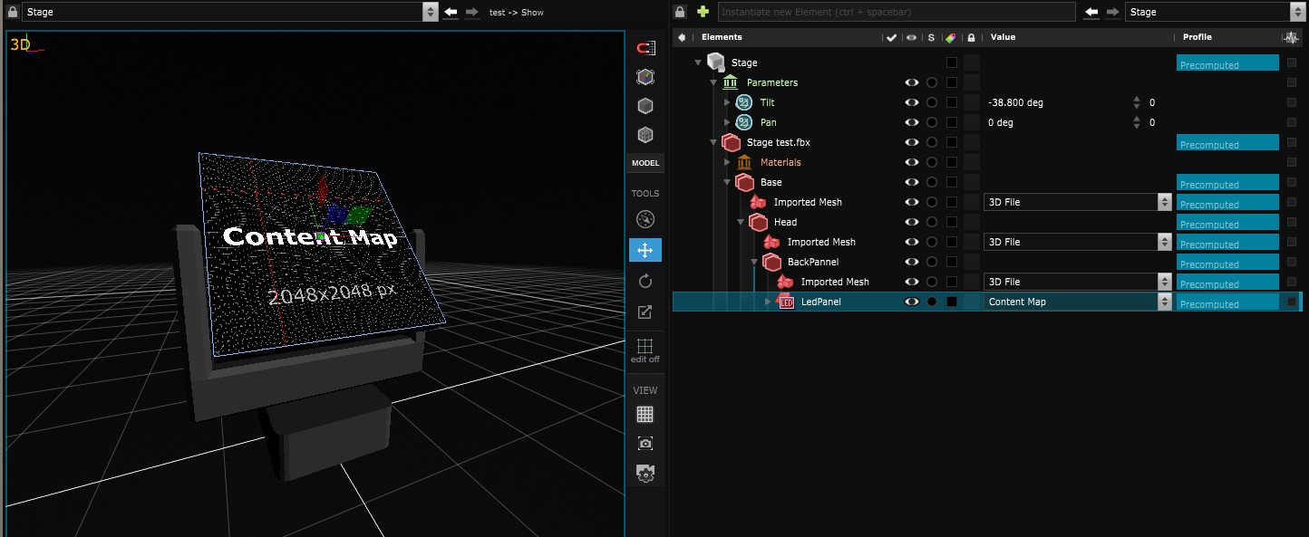Expand the Materials group
The height and width of the screenshot is (537, 1309).
[727, 162]
